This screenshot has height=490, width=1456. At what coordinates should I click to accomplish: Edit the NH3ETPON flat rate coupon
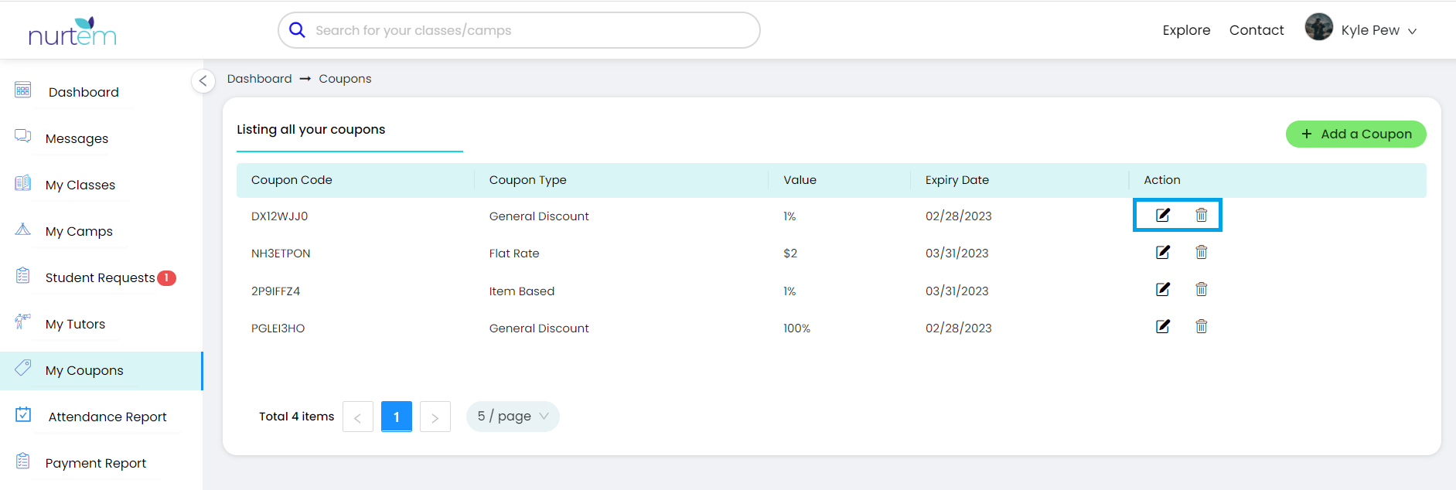coord(1162,252)
